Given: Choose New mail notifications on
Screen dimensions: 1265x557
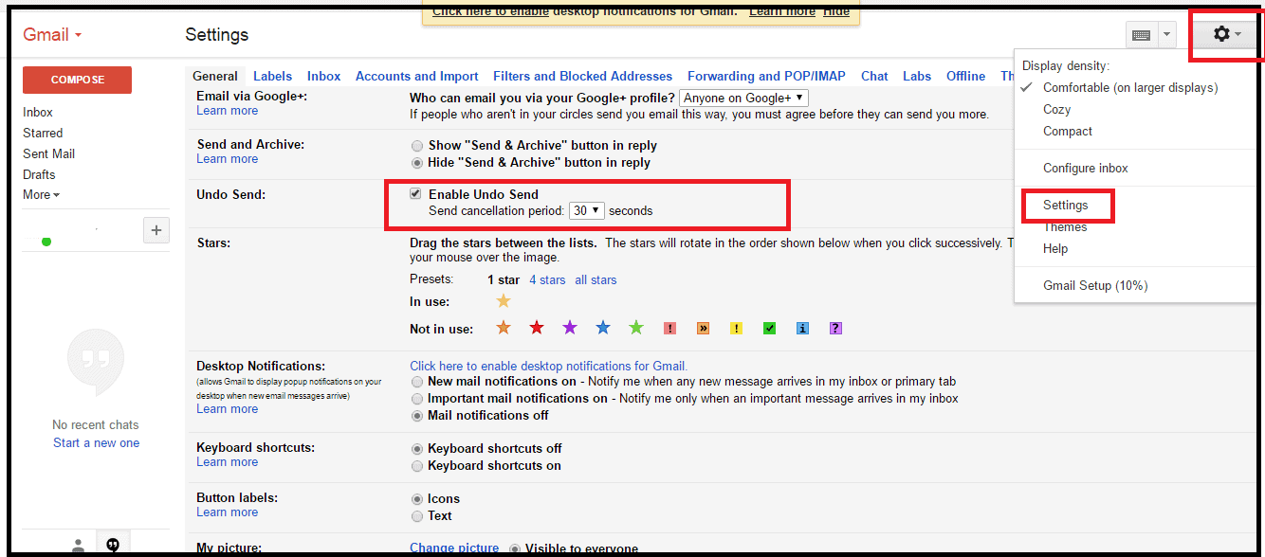Looking at the screenshot, I should 417,382.
